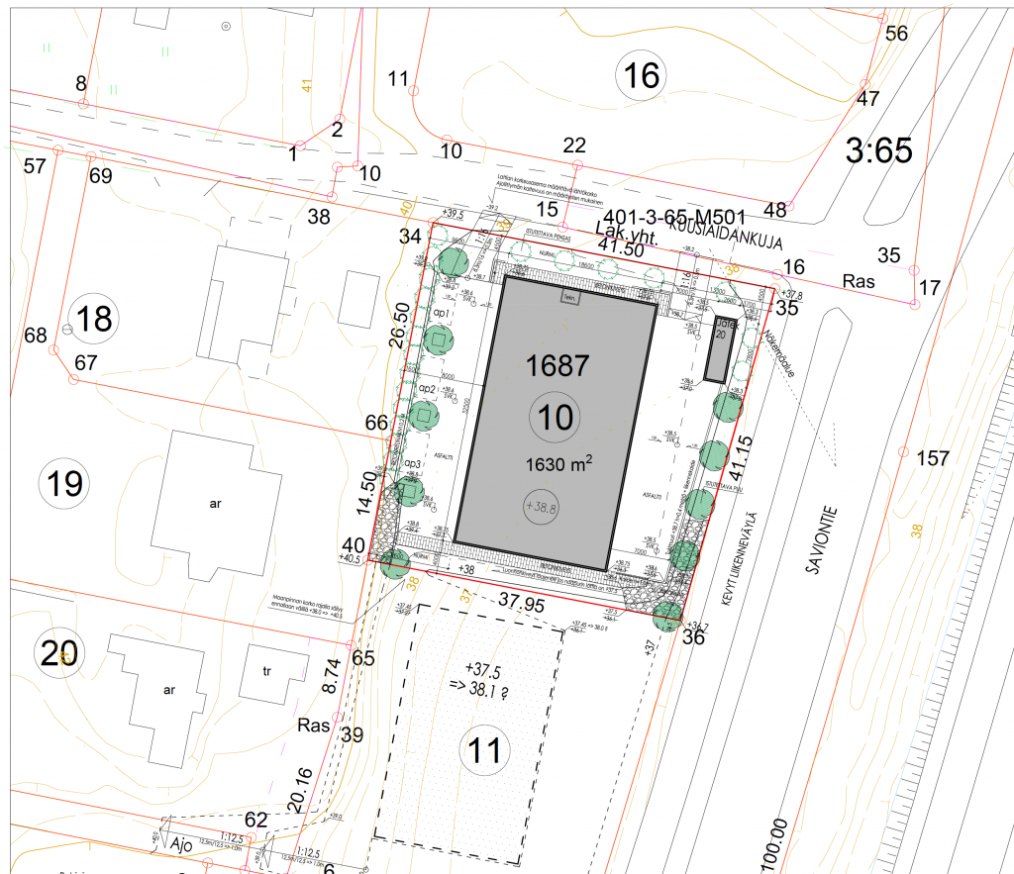
Task: Click the green tree at corner point 36
Action: 667,614
